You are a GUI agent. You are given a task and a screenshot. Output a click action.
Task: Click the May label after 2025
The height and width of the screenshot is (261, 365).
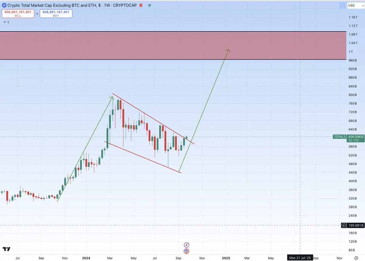click(x=271, y=258)
